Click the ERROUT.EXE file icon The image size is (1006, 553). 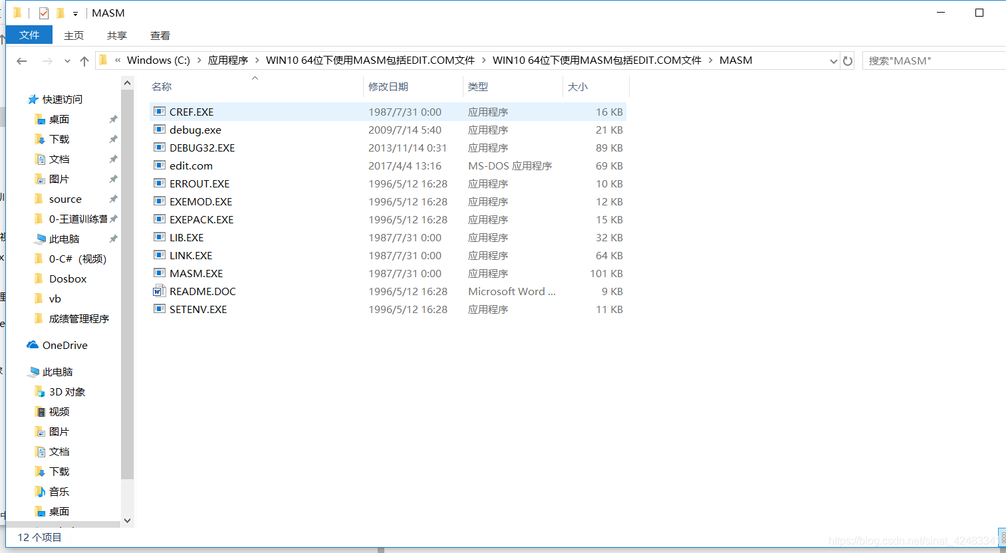pyautogui.click(x=160, y=183)
